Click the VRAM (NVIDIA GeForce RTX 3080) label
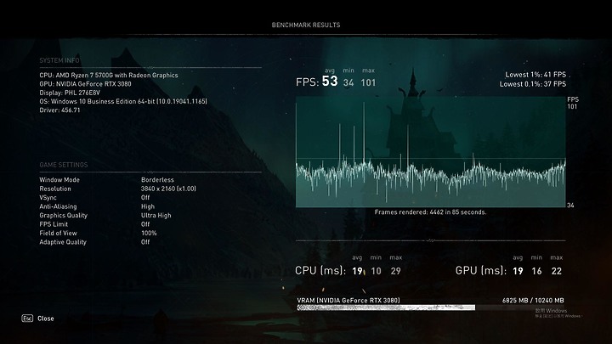Viewport: 612px width, 344px height. (x=348, y=301)
